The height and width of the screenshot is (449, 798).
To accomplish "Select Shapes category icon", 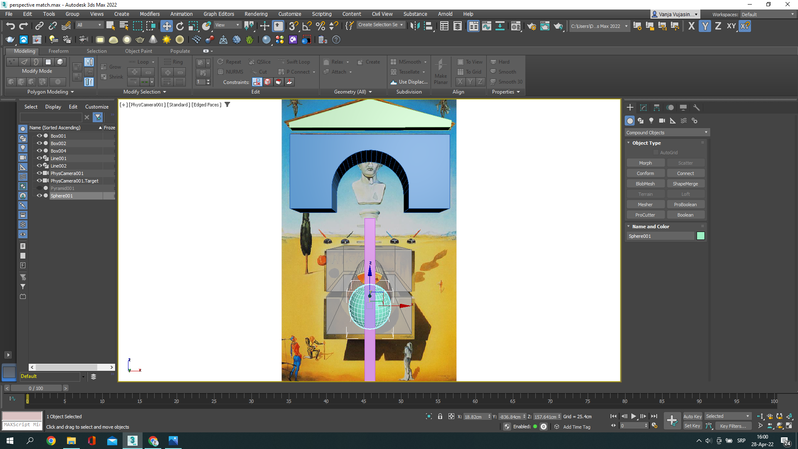I will (640, 121).
